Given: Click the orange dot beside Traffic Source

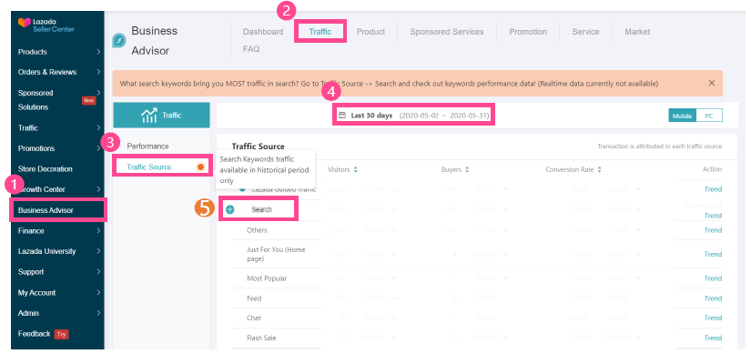Looking at the screenshot, I should click(x=200, y=167).
